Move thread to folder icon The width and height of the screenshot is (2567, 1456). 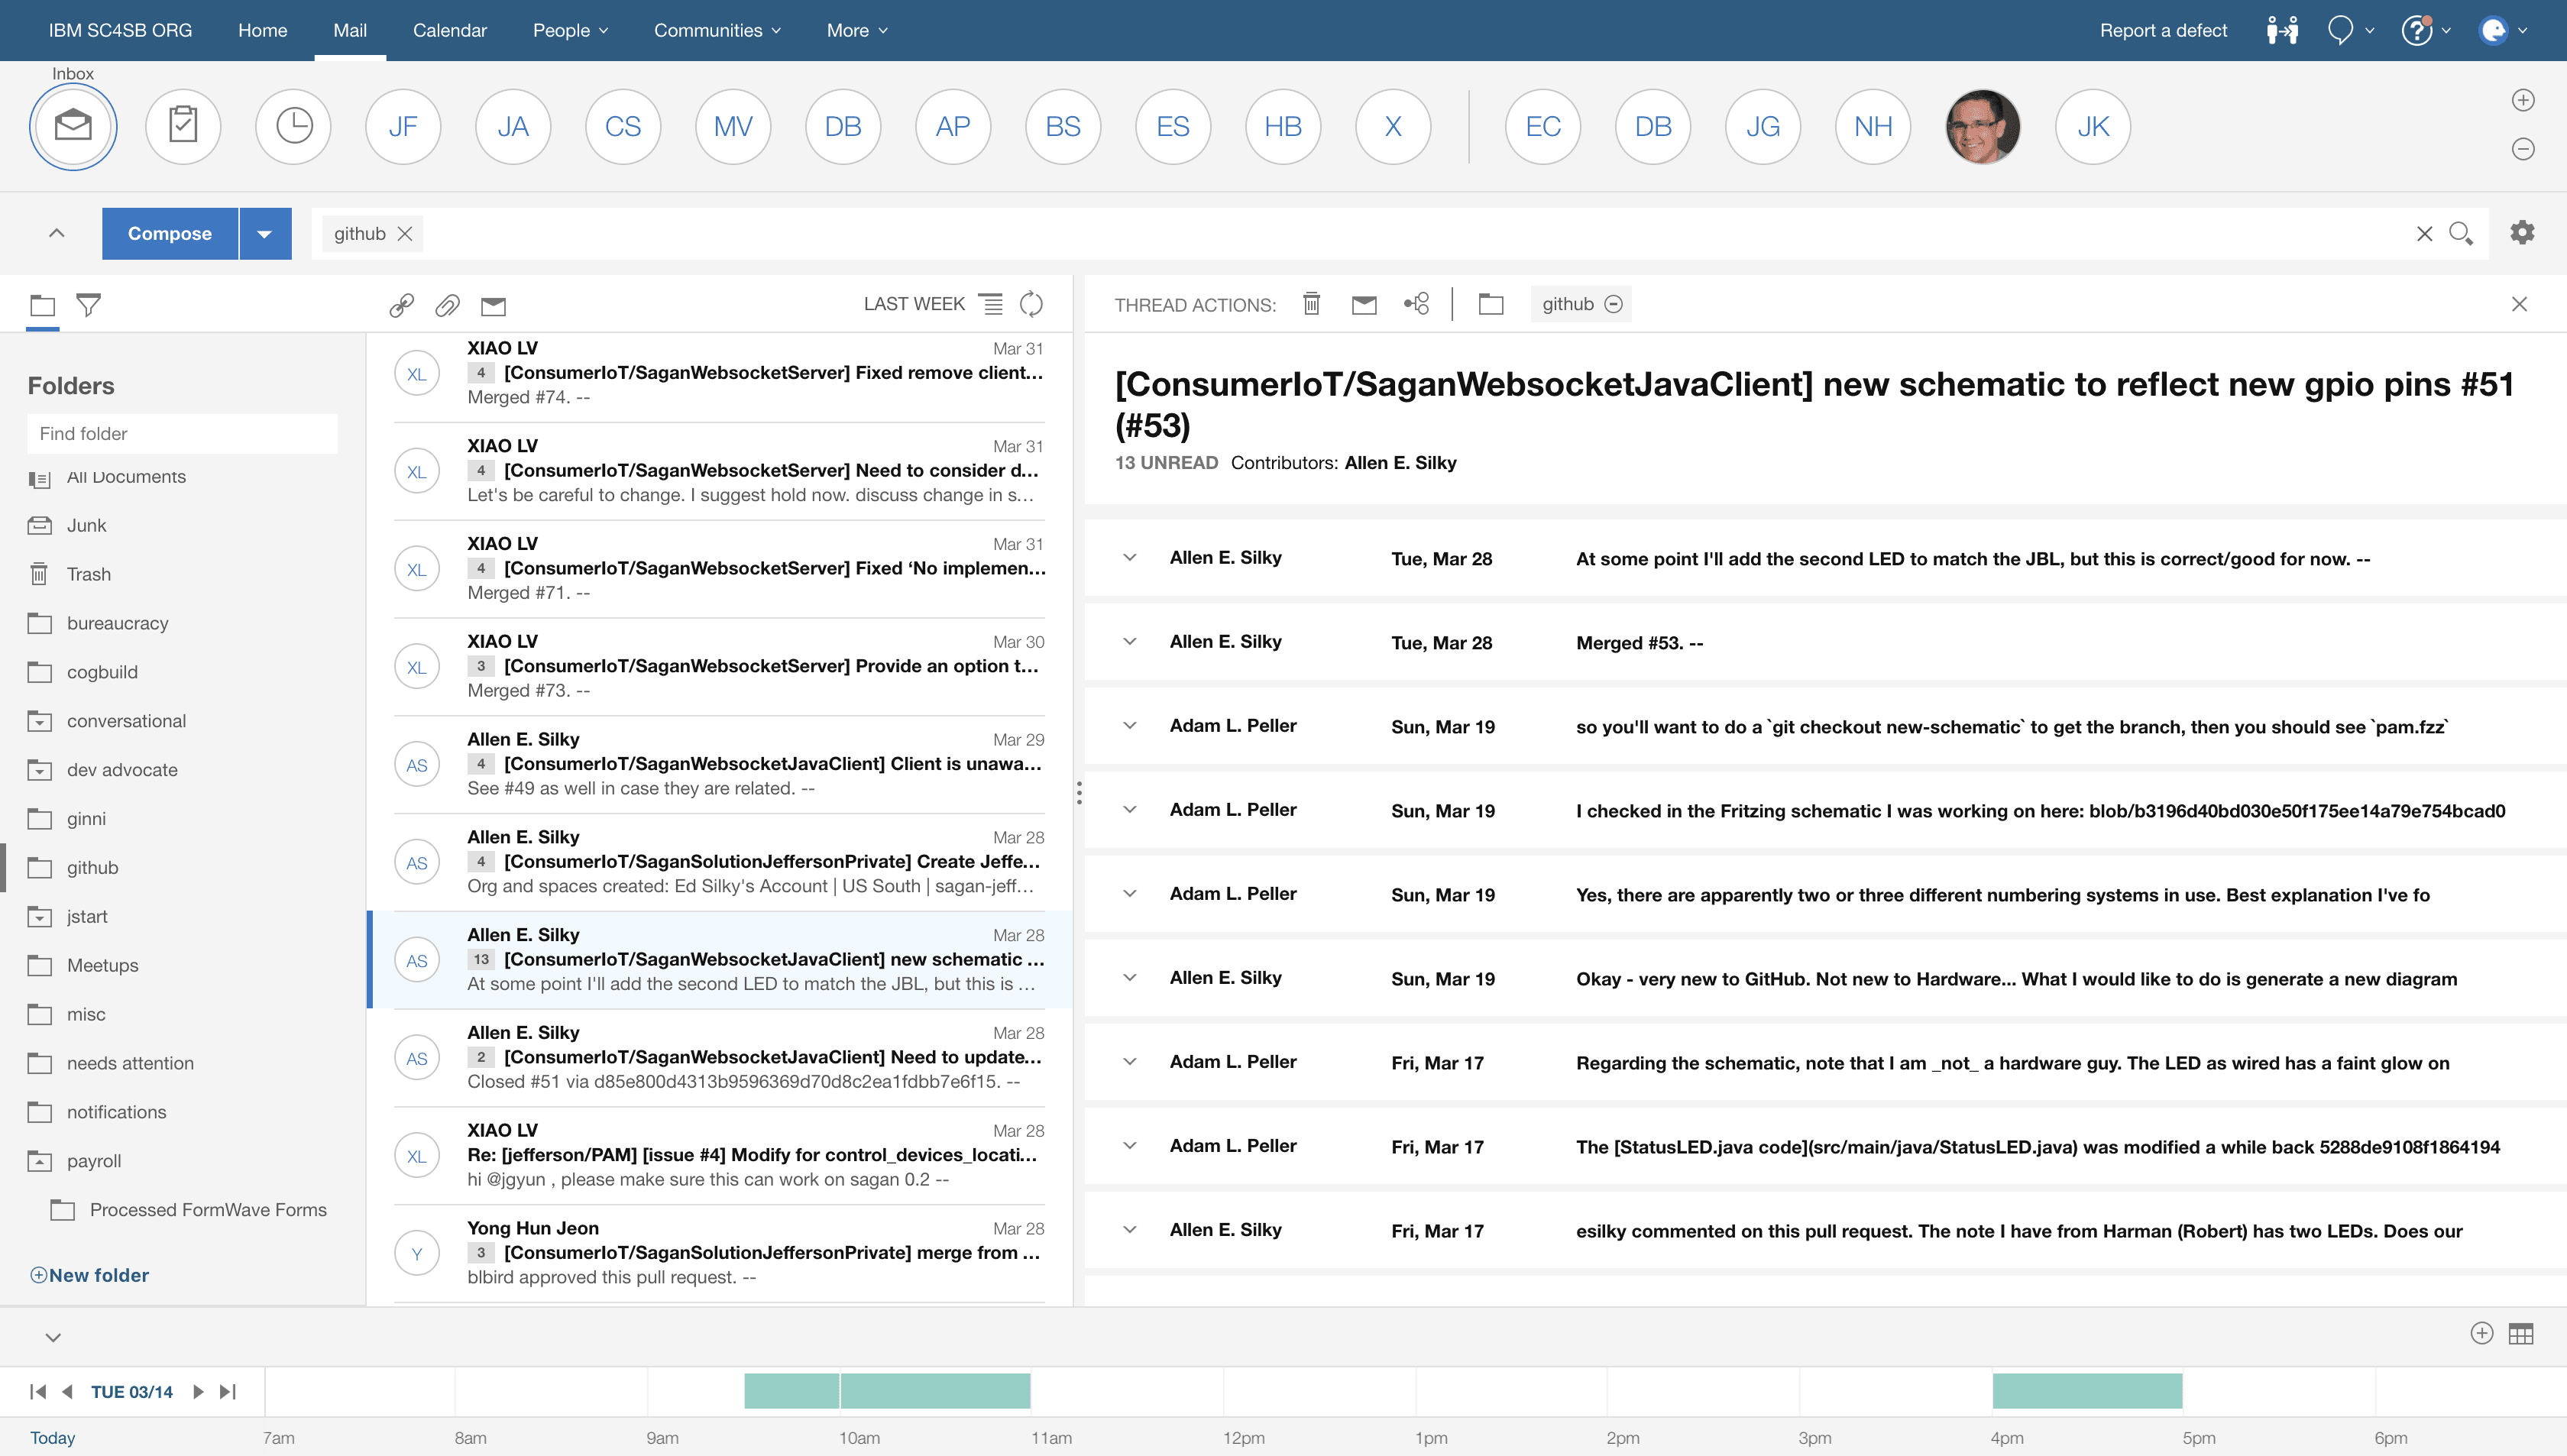coord(1491,304)
